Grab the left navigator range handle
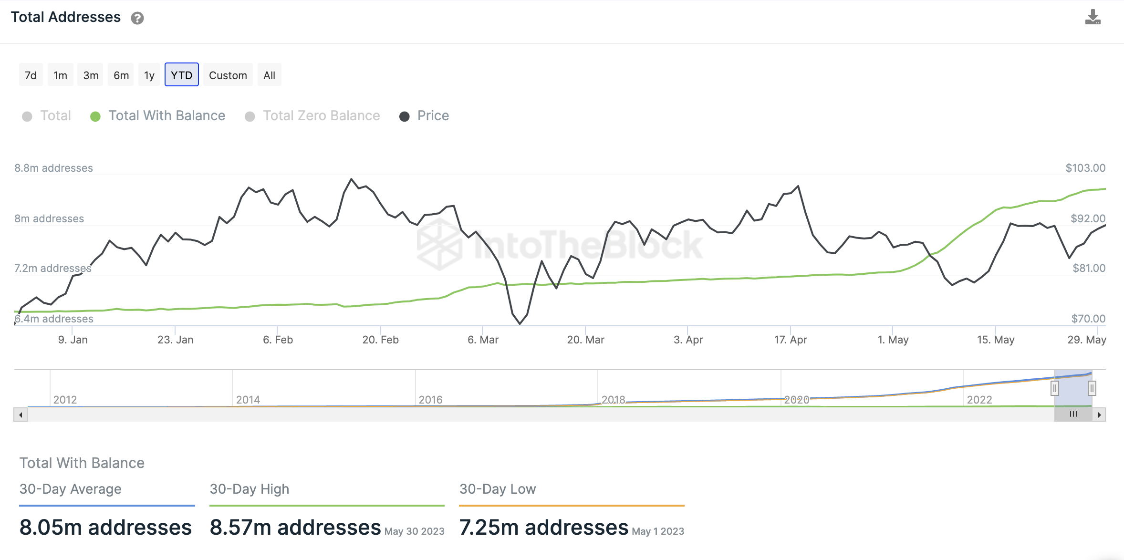Screen dimensions: 1124x560 point(1055,388)
